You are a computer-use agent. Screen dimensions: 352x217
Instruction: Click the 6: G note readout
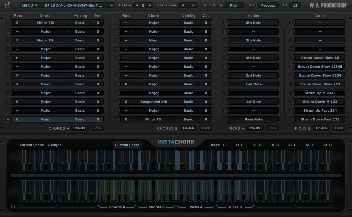327,145
